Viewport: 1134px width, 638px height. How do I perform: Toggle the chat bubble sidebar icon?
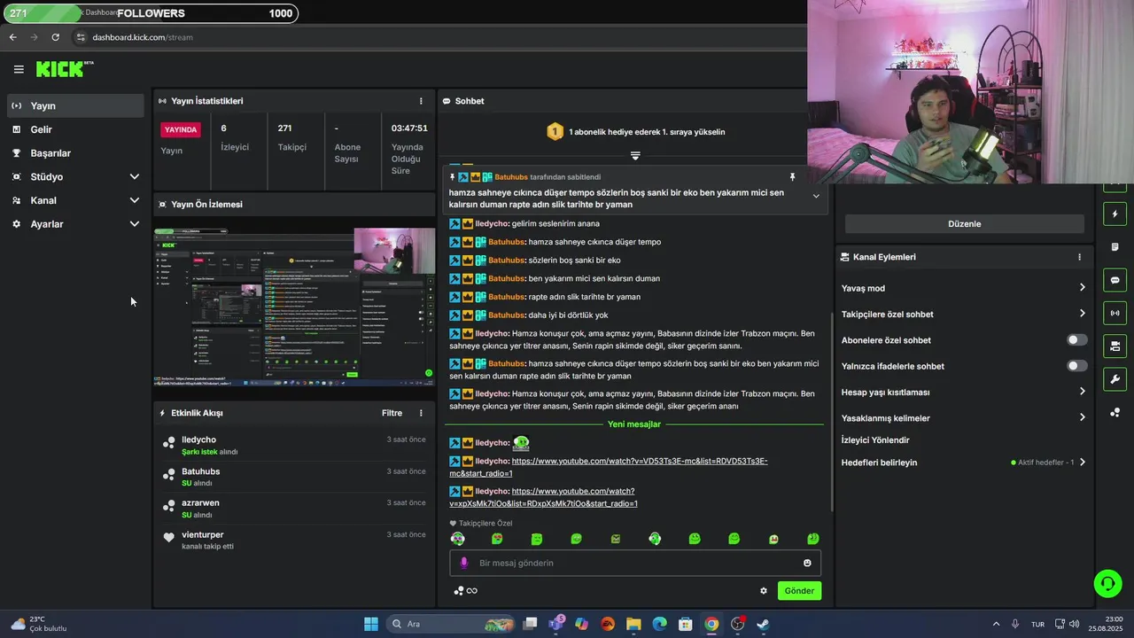click(1115, 280)
